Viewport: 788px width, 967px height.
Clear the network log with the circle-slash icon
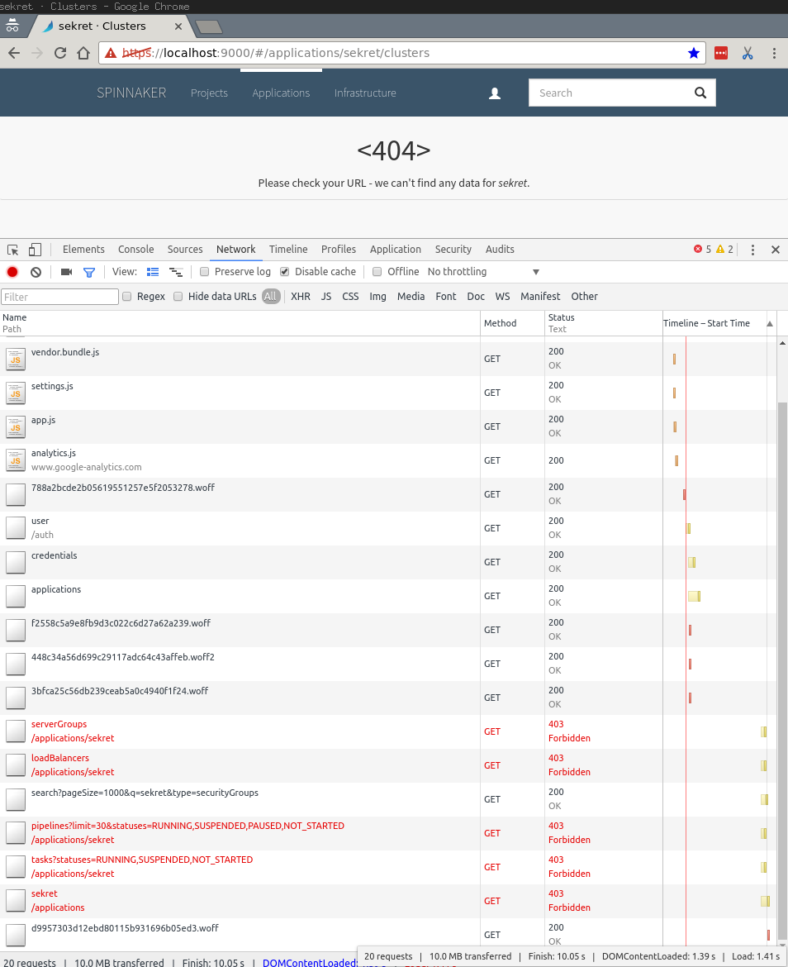coord(36,272)
